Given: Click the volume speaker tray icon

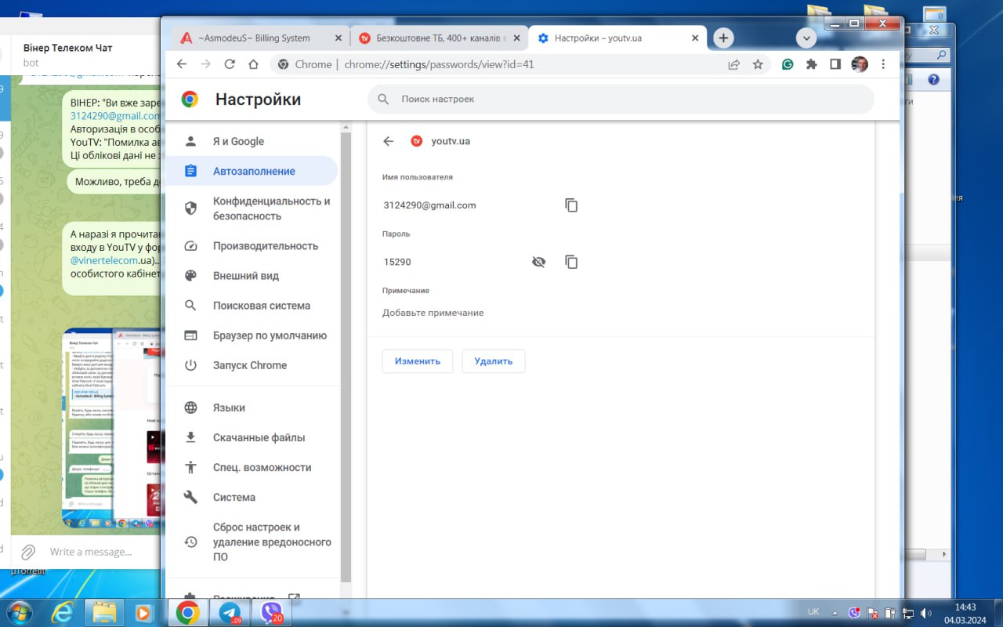Looking at the screenshot, I should (x=925, y=613).
